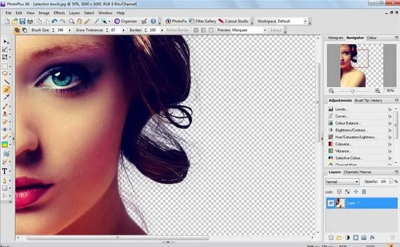The height and width of the screenshot is (247, 400).
Task: Open the File menu
Action: point(8,13)
